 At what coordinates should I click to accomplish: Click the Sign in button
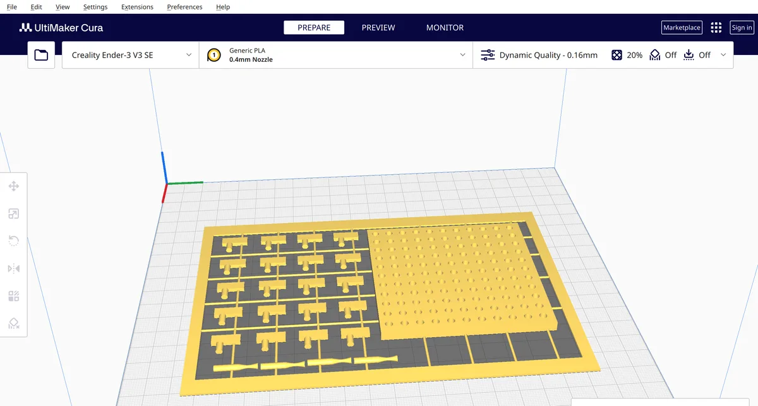click(x=742, y=28)
